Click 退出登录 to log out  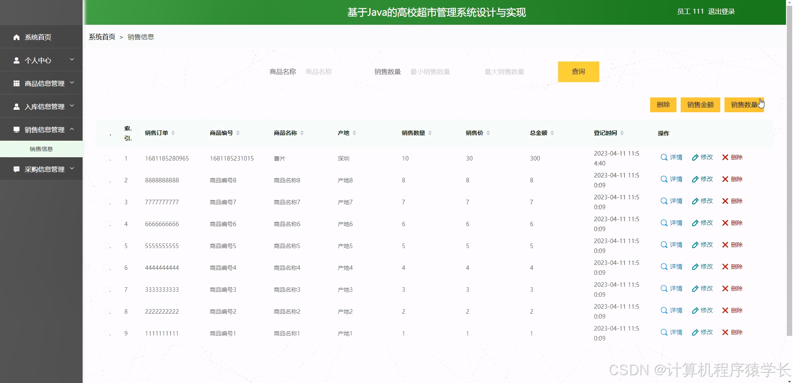click(722, 12)
